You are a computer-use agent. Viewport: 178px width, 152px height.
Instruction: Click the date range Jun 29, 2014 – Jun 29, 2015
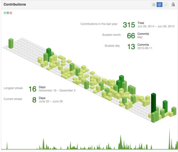coord(156,27)
